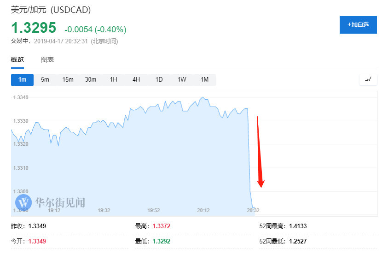
Task: Switch chart to 1W interval
Action: click(182, 80)
